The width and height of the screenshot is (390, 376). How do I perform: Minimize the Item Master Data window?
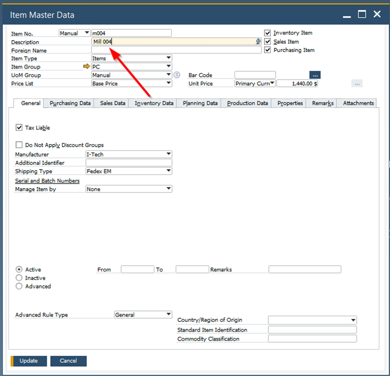(x=347, y=17)
